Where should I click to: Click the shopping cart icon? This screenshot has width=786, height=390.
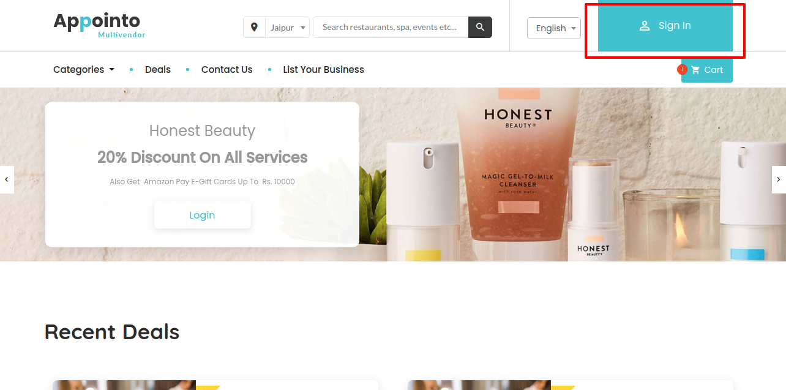tap(695, 70)
